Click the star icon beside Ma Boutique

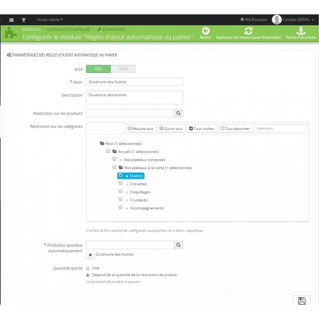(x=242, y=19)
